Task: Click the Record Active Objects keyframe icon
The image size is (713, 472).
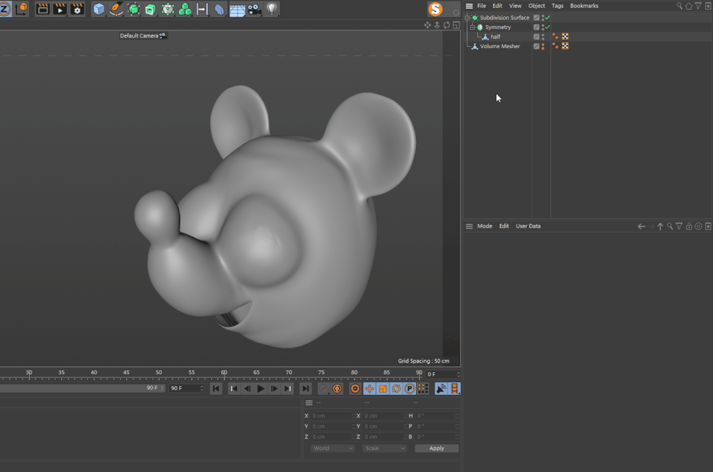Action: 323,388
